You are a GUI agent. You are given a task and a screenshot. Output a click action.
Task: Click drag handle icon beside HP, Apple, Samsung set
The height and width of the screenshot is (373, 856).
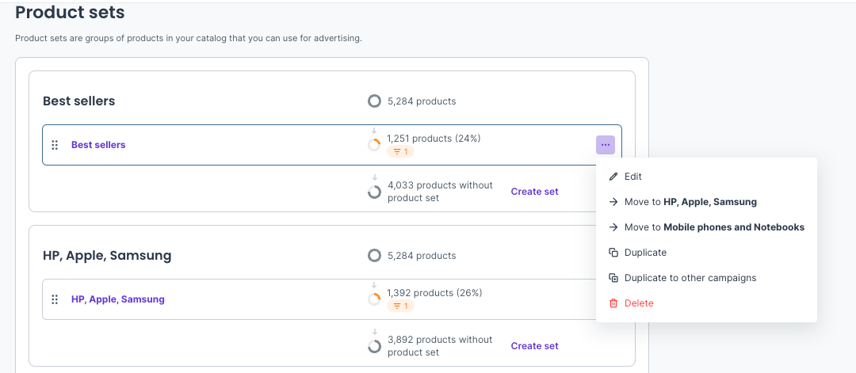55,299
